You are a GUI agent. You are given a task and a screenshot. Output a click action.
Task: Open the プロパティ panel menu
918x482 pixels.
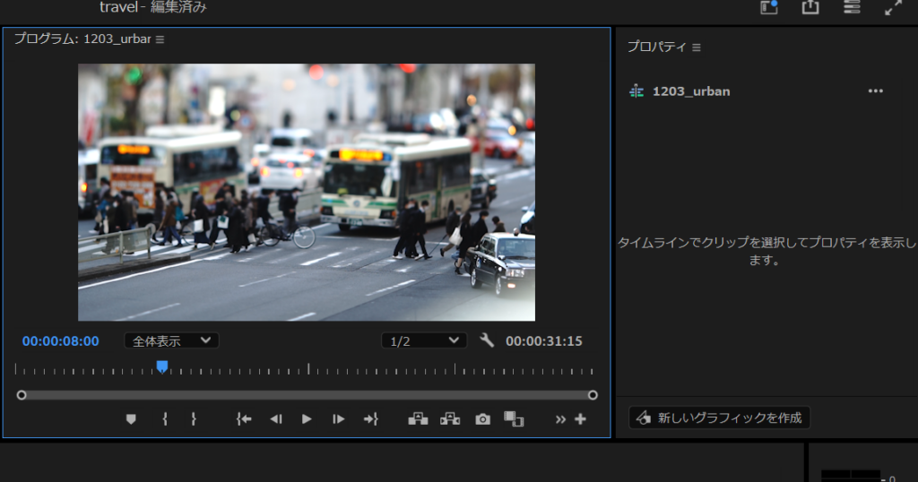(x=697, y=47)
